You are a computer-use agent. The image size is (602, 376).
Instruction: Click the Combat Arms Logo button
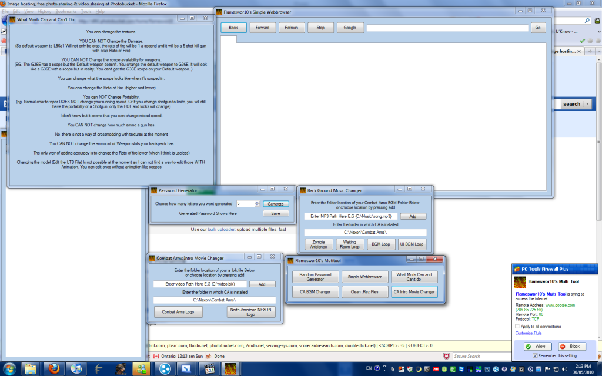(178, 312)
